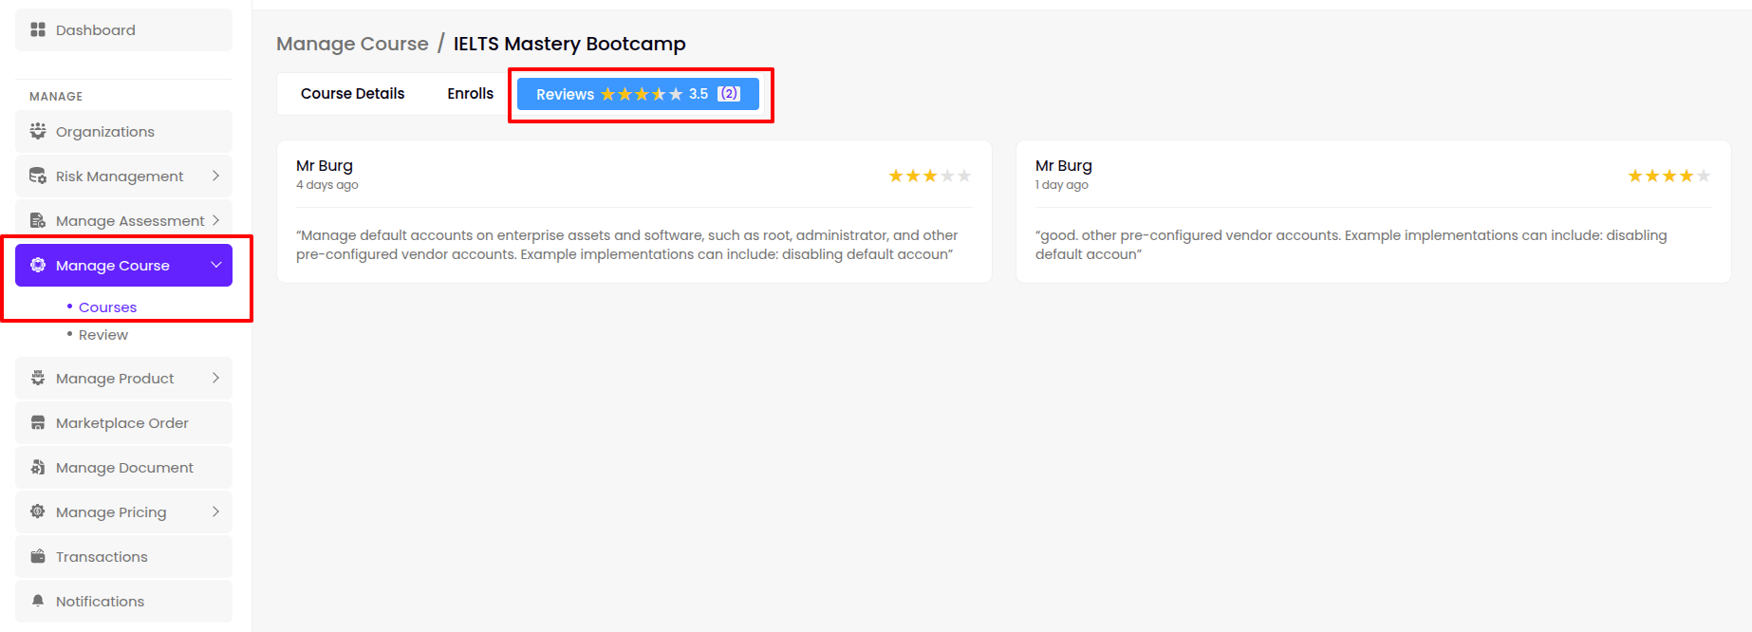Expand the Risk Management submenu chevron
1752x632 pixels.
(215, 177)
